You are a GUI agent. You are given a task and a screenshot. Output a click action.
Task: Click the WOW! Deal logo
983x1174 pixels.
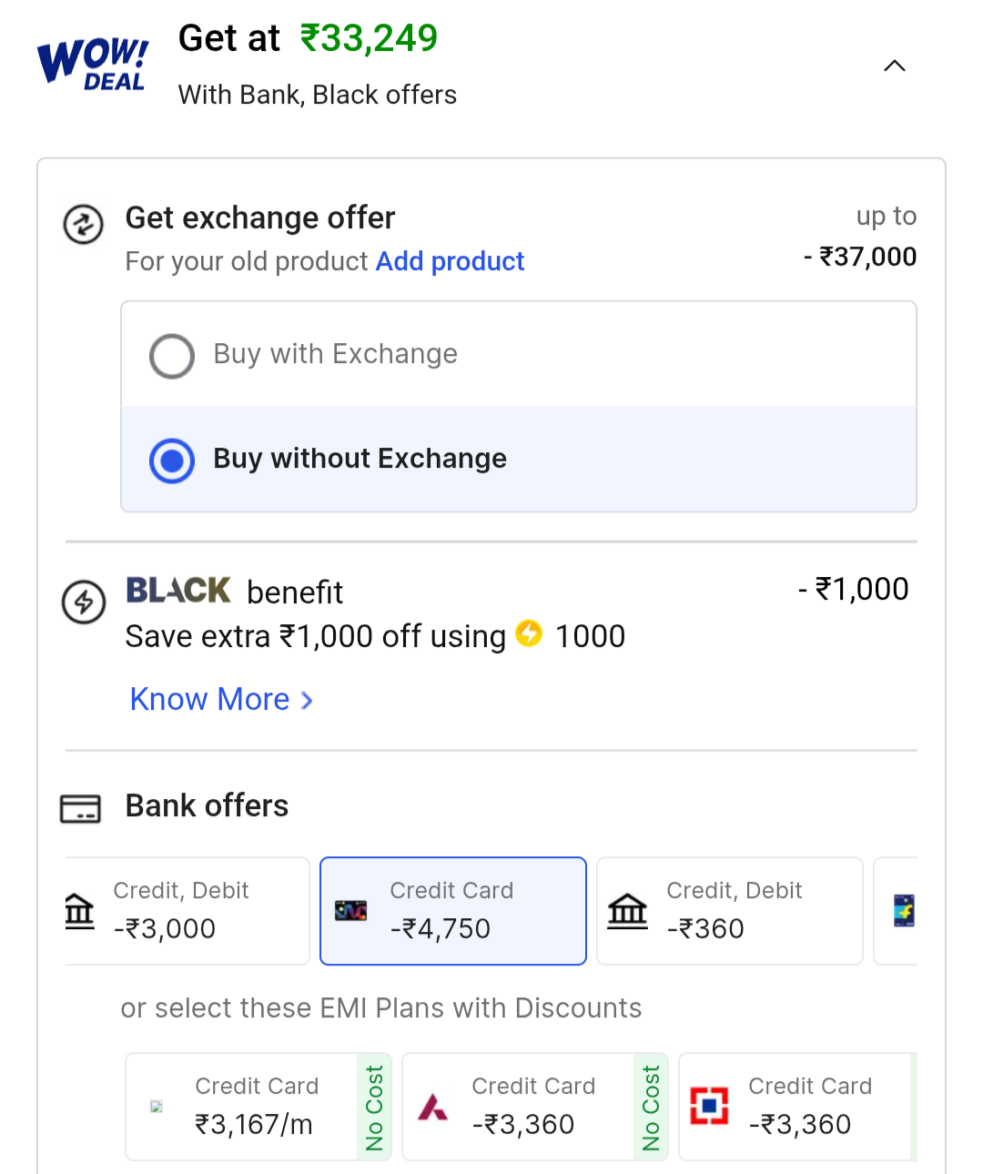(x=92, y=64)
